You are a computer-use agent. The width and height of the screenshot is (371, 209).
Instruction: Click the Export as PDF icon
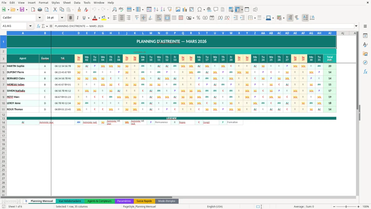[33, 10]
